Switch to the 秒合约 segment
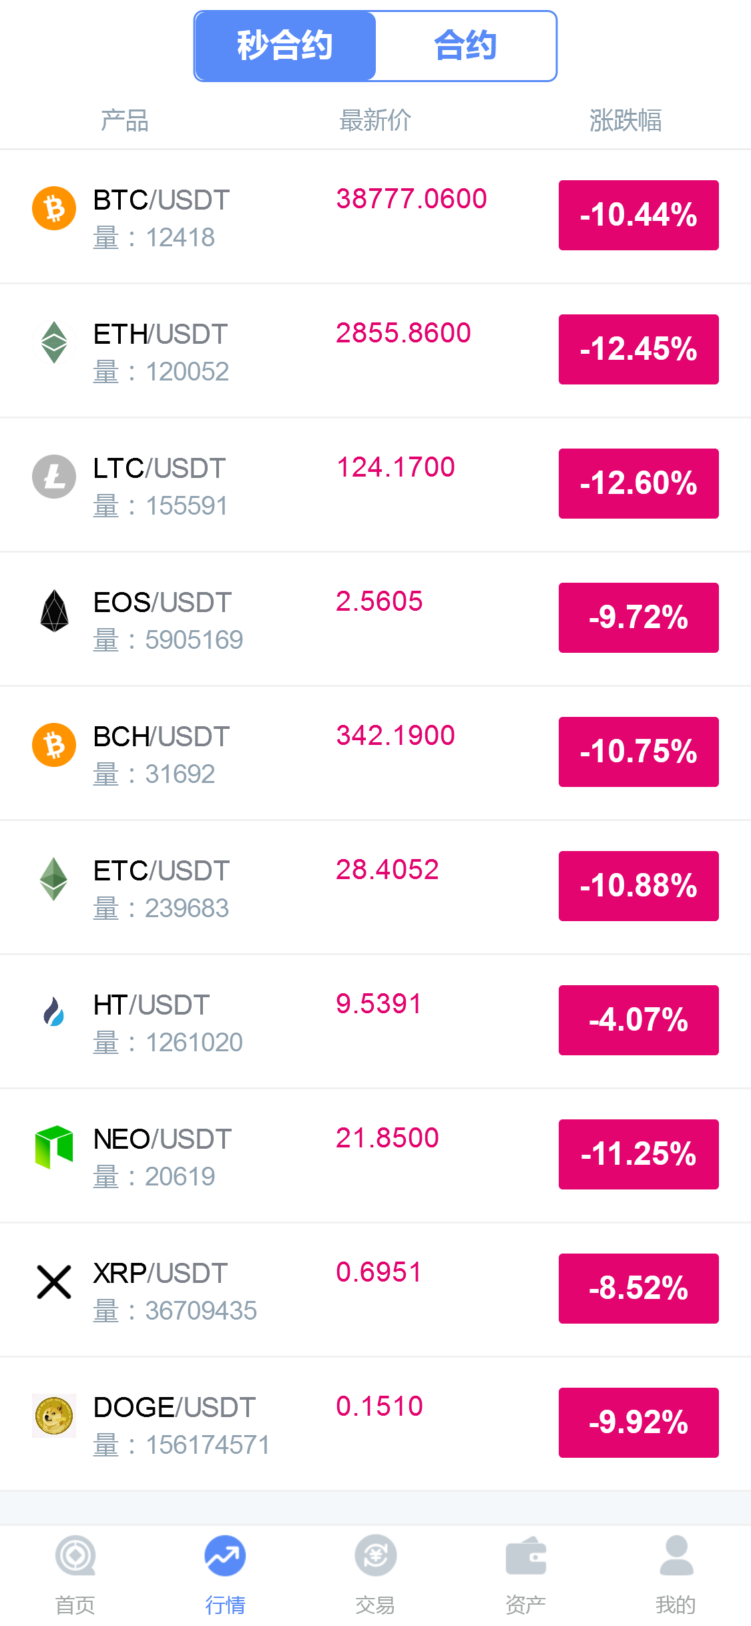Image resolution: width=751 pixels, height=1626 pixels. click(x=285, y=46)
